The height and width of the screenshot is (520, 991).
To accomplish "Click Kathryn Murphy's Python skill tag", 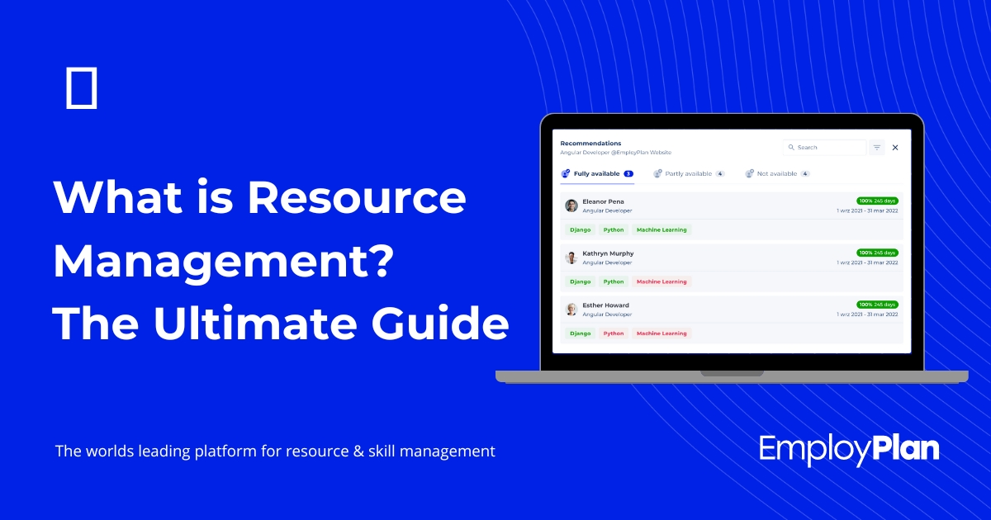I will pyautogui.click(x=614, y=281).
